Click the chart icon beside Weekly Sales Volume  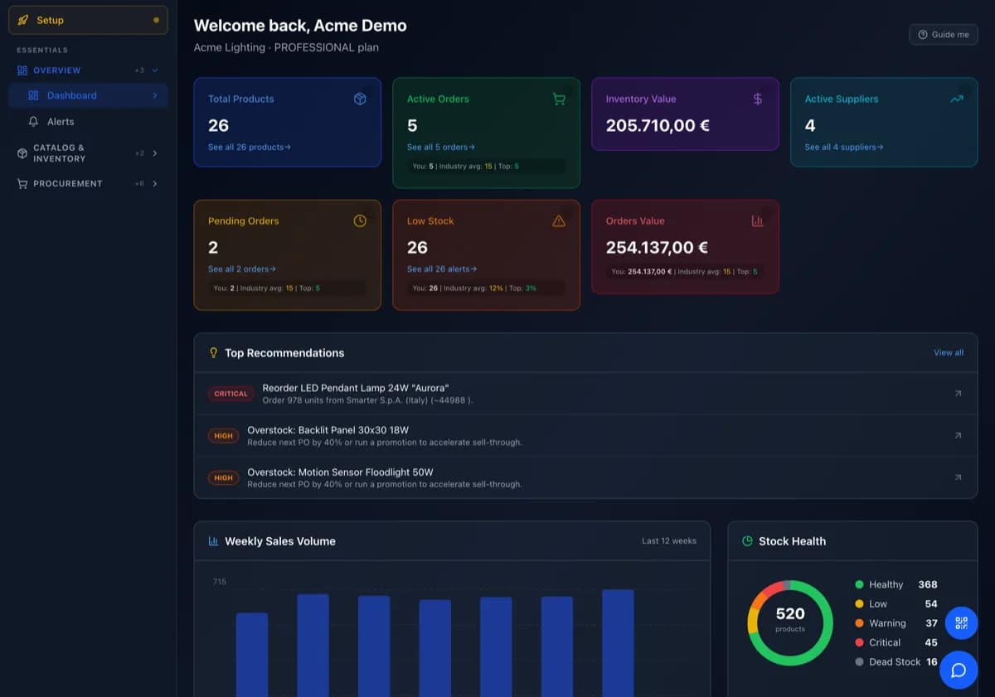click(213, 540)
